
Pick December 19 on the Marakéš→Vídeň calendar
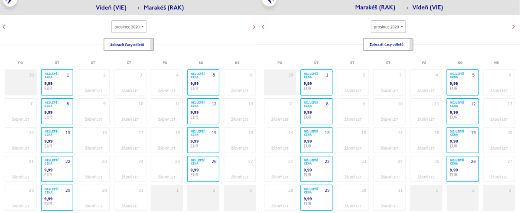coord(462,140)
